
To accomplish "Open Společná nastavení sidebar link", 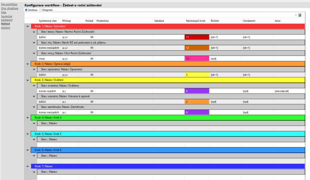I will [7, 18].
